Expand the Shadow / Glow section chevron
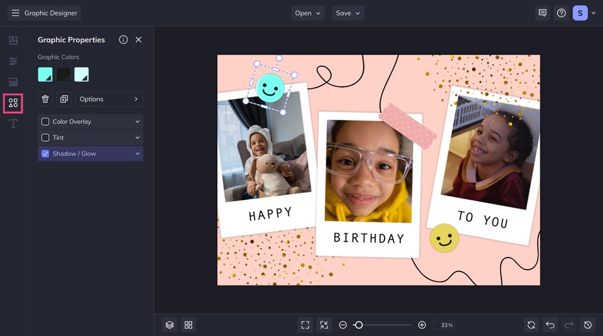The width and height of the screenshot is (603, 336). [137, 154]
